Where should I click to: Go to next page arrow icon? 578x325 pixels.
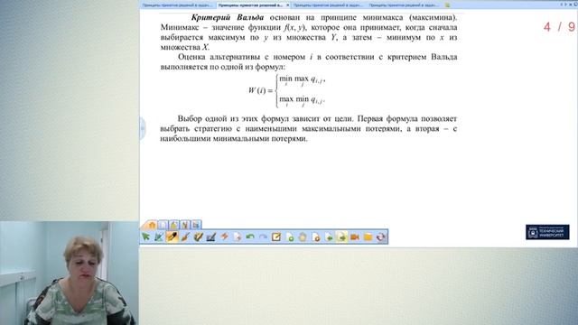(341, 237)
